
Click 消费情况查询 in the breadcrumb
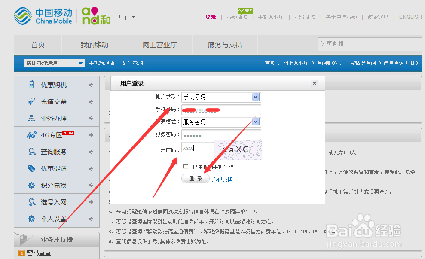pyautogui.click(x=360, y=63)
